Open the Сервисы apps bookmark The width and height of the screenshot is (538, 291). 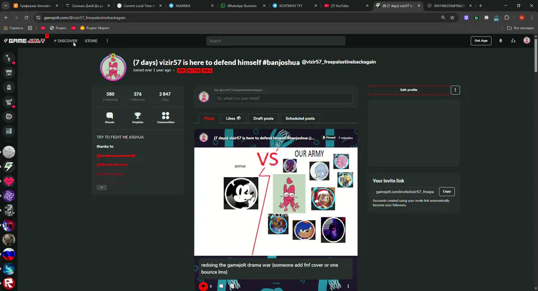13,28
